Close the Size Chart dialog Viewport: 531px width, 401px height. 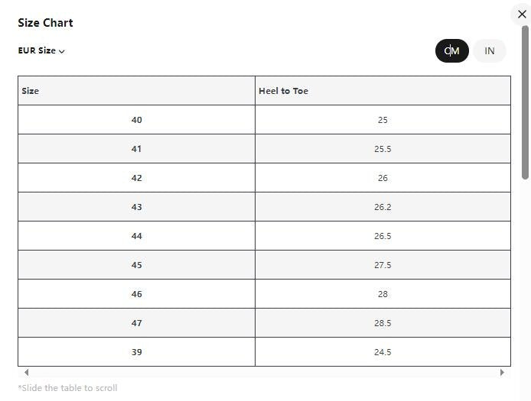[522, 15]
